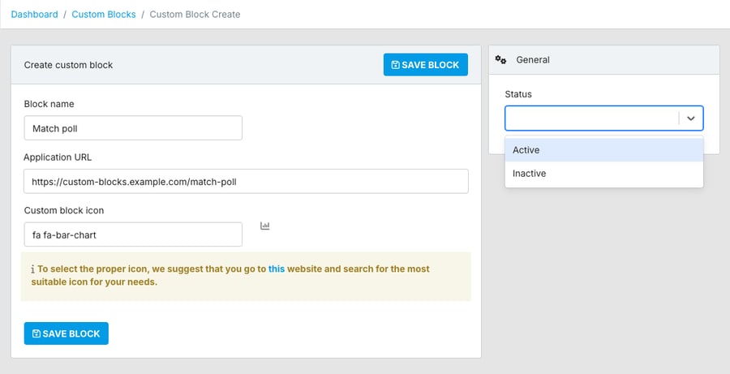
Task: Click the Custom Block Create breadcrumb text
Action: 195,15
